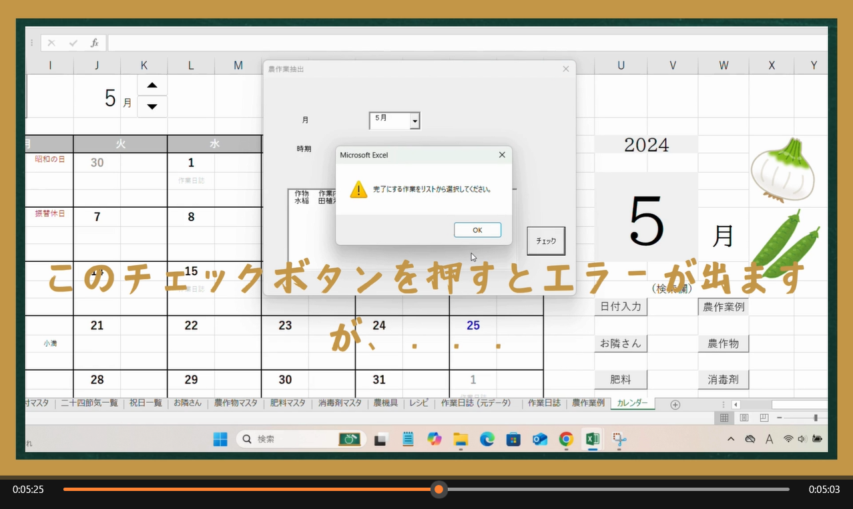
Task: Open Windows Start menu
Action: point(220,439)
